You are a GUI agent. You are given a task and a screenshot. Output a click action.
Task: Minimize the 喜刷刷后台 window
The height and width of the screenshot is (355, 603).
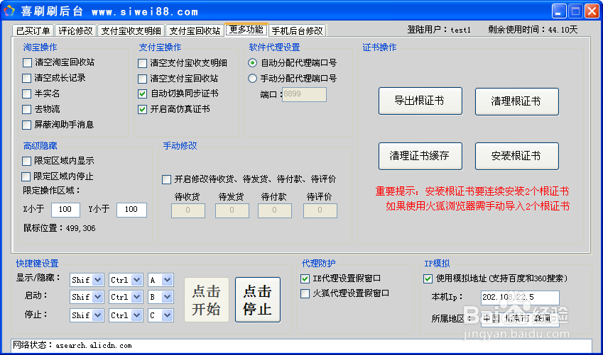point(559,11)
